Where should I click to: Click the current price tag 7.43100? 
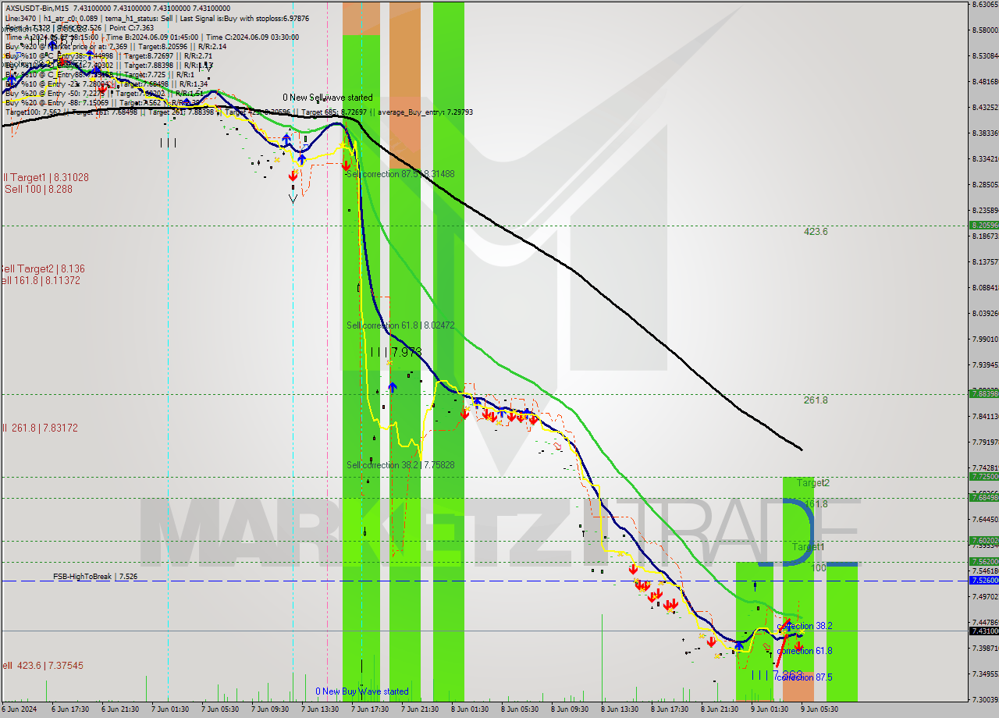983,631
